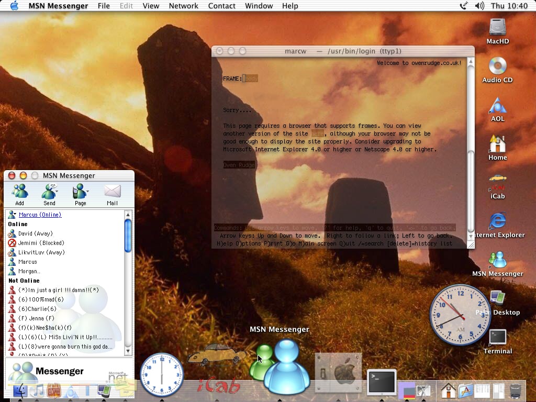Expand the Send button dropdown arrow
The image size is (536, 402).
point(57,192)
